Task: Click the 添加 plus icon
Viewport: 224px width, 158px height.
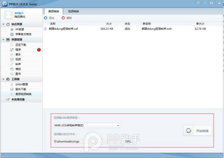Action: 45,18
